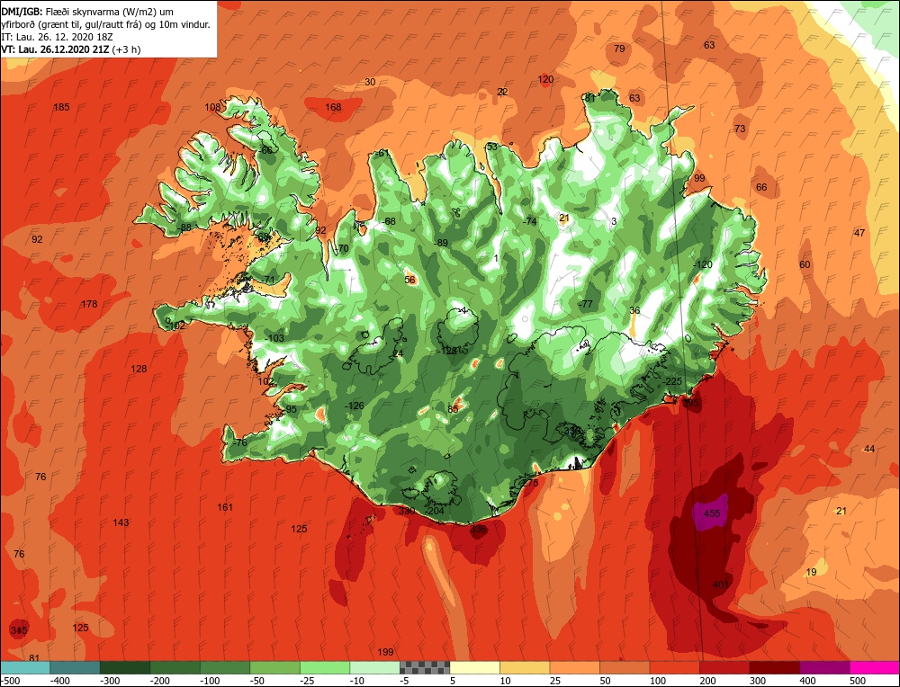This screenshot has width=900, height=687.
Task: Click the light teal legend swatch right of -500
Action: pos(25,667)
